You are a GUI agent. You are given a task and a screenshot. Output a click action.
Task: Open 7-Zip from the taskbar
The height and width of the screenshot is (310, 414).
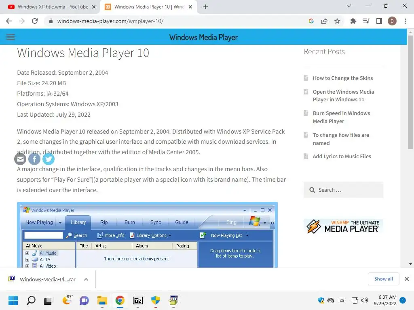[138, 300]
